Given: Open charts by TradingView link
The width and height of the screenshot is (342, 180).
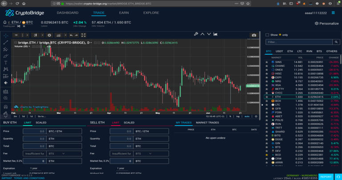Looking at the screenshot, I should 31,107.
